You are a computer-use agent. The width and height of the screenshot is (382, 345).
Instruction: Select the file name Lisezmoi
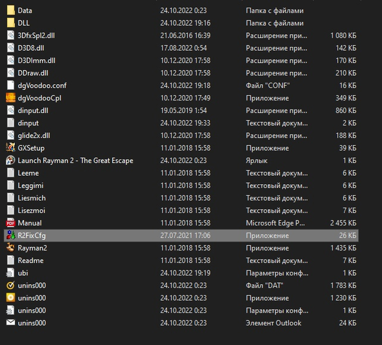click(32, 210)
